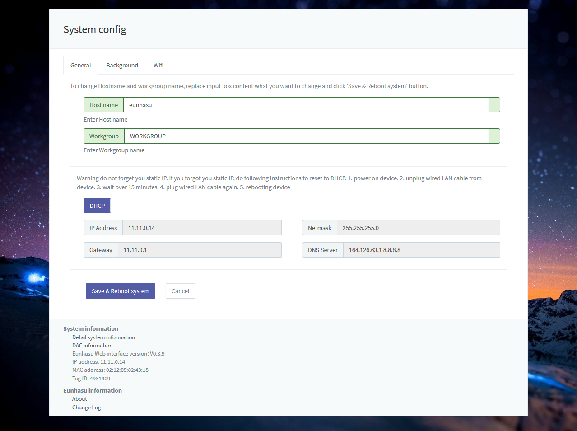Click the DNS Server field
Viewport: 577px width, 431px height.
tap(421, 250)
